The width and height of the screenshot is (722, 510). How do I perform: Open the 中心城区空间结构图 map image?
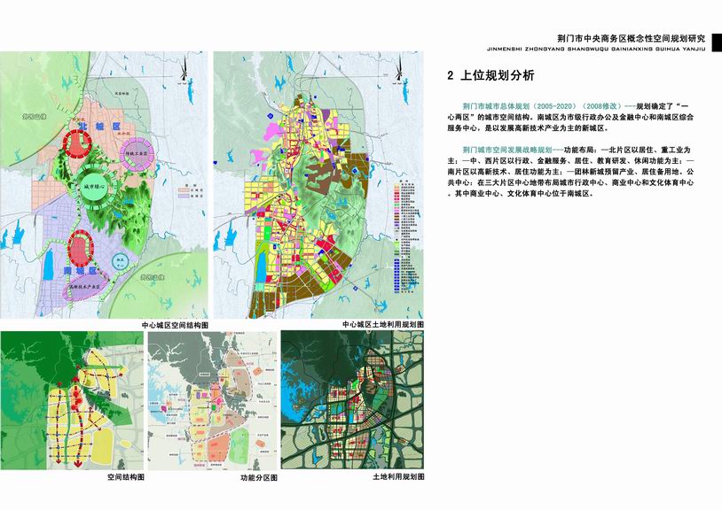click(104, 185)
